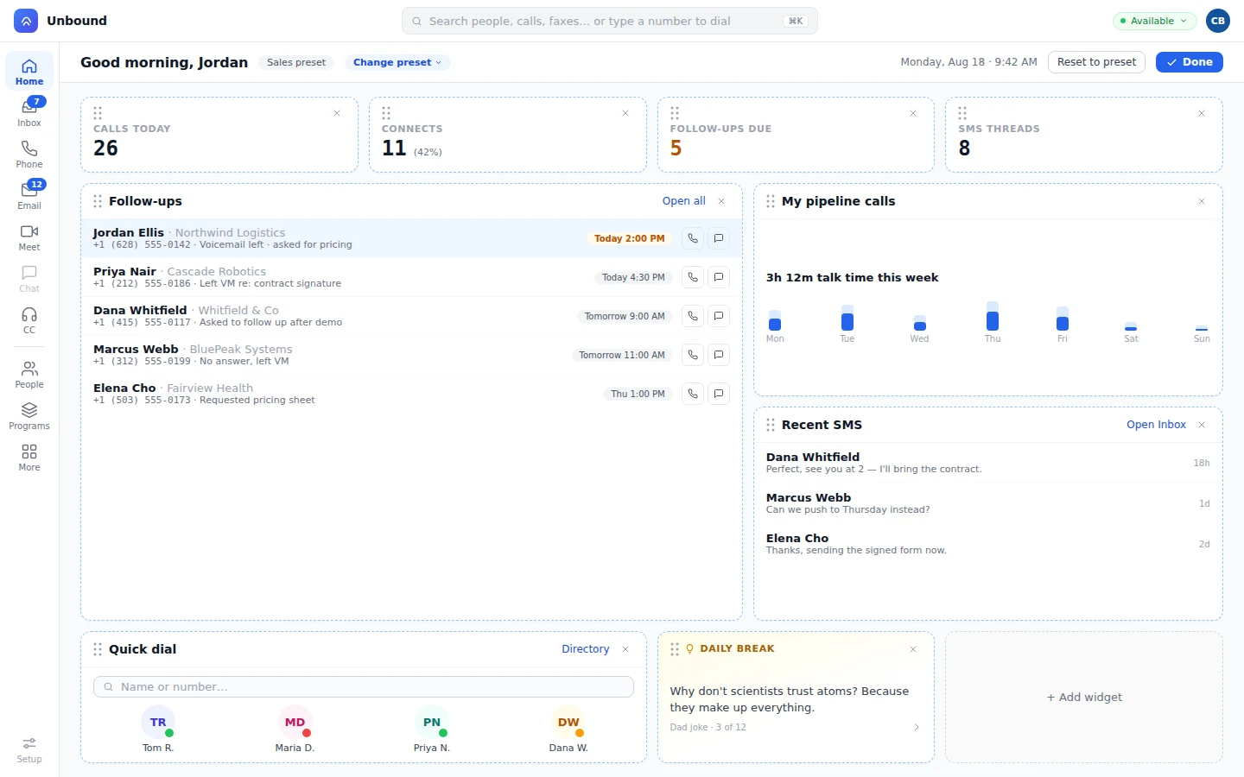Viewport: 1244px width, 777px height.
Task: Open the Email sidebar icon
Action: (x=29, y=195)
